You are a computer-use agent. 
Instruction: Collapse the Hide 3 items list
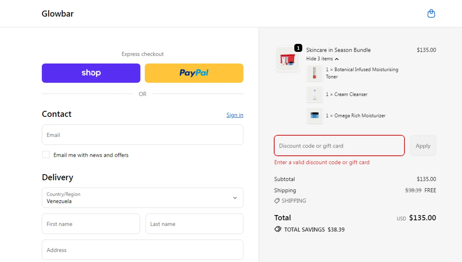pos(322,59)
